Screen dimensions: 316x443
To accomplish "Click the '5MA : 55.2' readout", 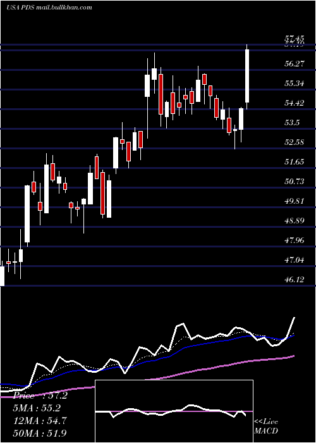I will pyautogui.click(x=37, y=408).
